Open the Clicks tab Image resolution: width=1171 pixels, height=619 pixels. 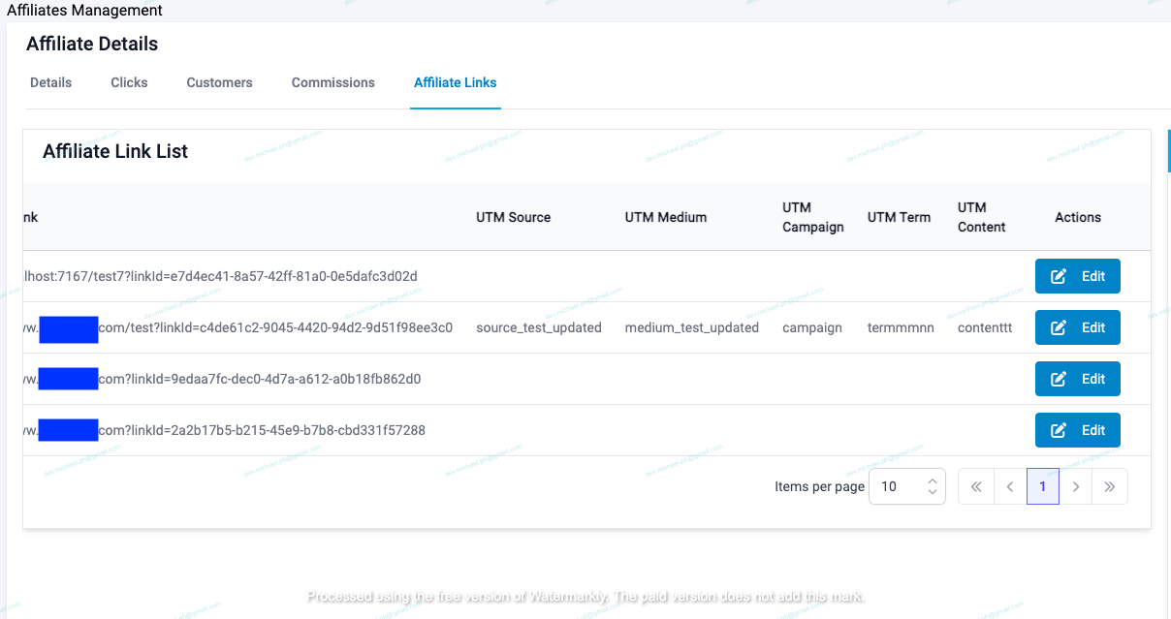(129, 82)
